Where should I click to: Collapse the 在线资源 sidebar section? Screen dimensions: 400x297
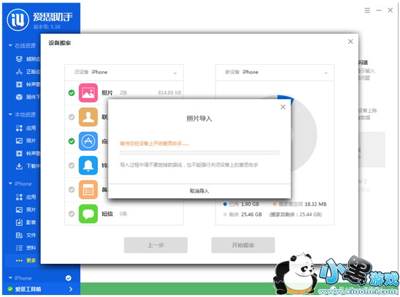(11, 46)
